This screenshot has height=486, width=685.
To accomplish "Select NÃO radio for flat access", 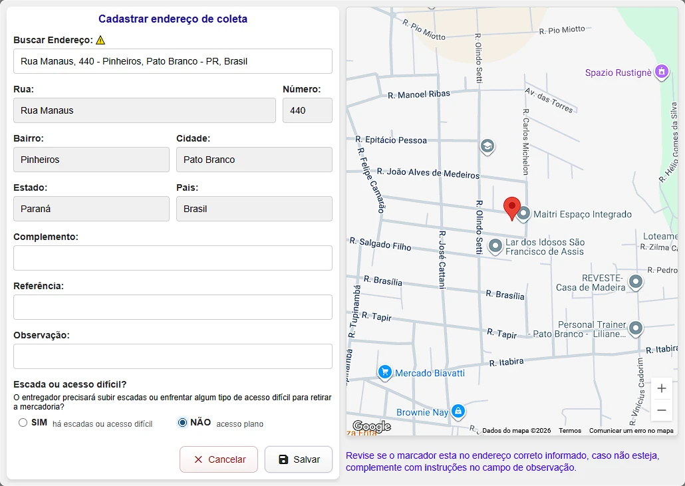I will click(x=182, y=423).
